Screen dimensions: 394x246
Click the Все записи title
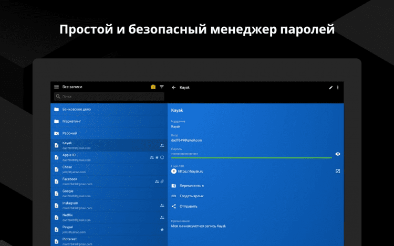point(72,87)
